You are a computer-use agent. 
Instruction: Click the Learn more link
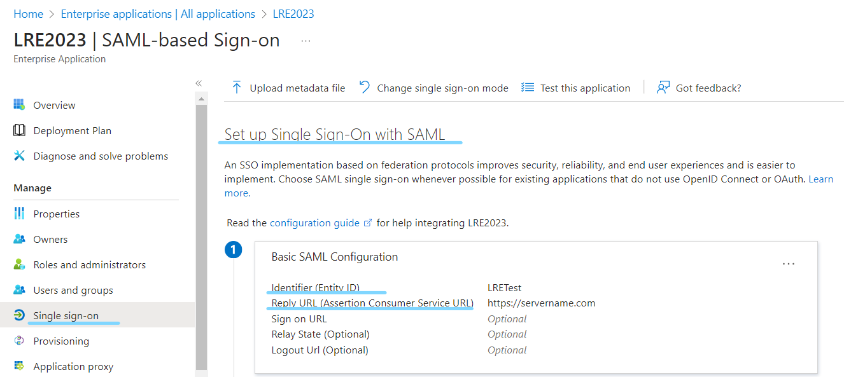[822, 179]
